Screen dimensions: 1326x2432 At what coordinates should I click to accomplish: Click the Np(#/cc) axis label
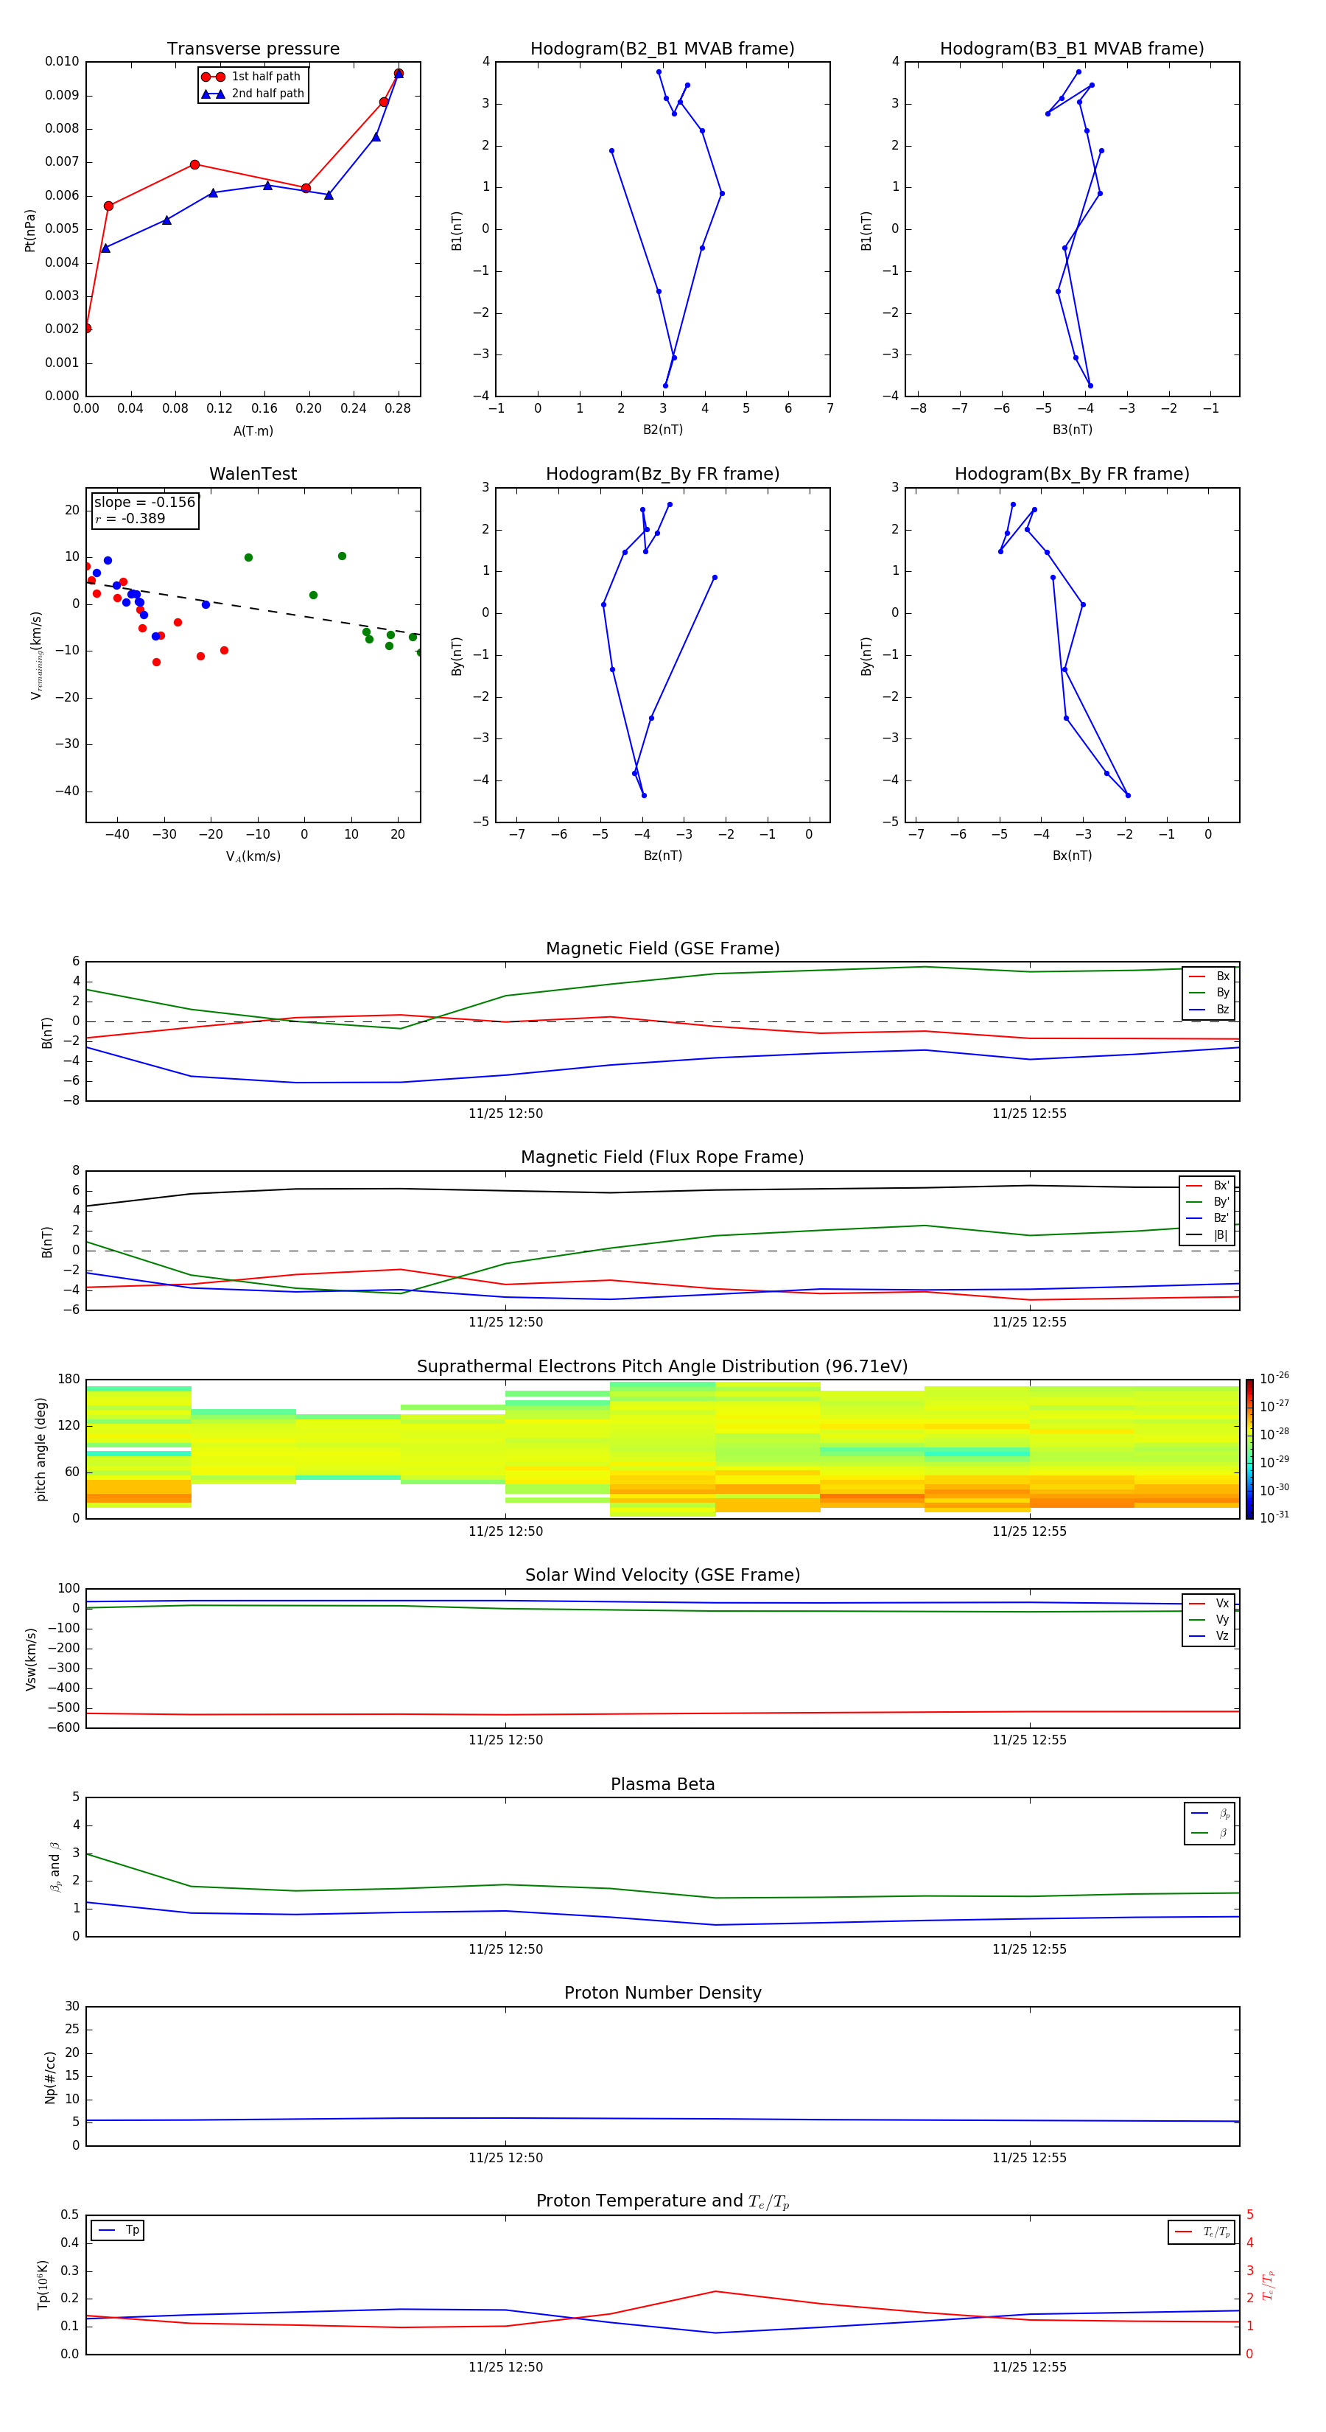coord(50,2077)
